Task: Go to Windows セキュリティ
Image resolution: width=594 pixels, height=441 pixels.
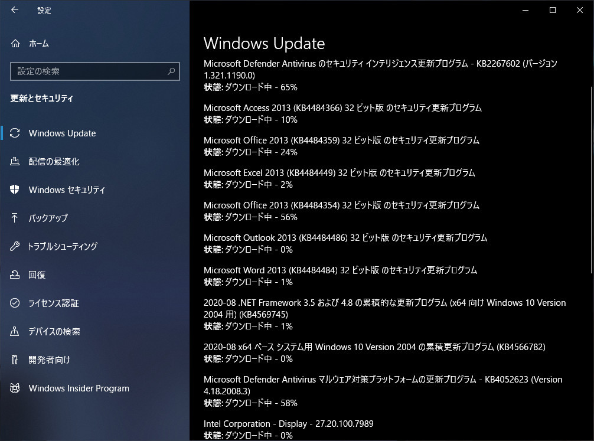Action: (94, 190)
